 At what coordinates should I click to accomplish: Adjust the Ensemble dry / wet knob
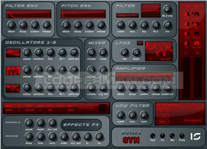[52, 123]
